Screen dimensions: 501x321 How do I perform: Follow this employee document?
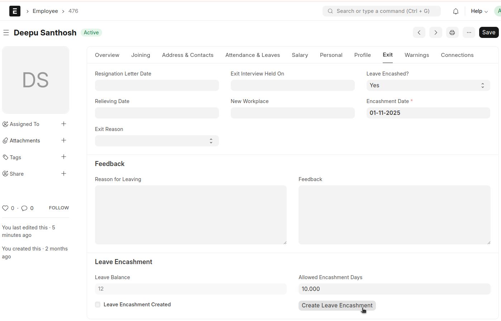(x=59, y=208)
